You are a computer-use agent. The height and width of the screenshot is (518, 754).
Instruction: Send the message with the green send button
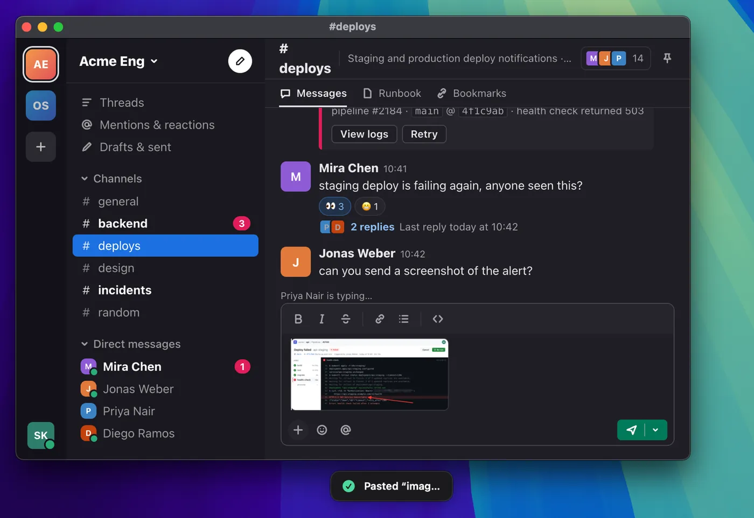631,430
